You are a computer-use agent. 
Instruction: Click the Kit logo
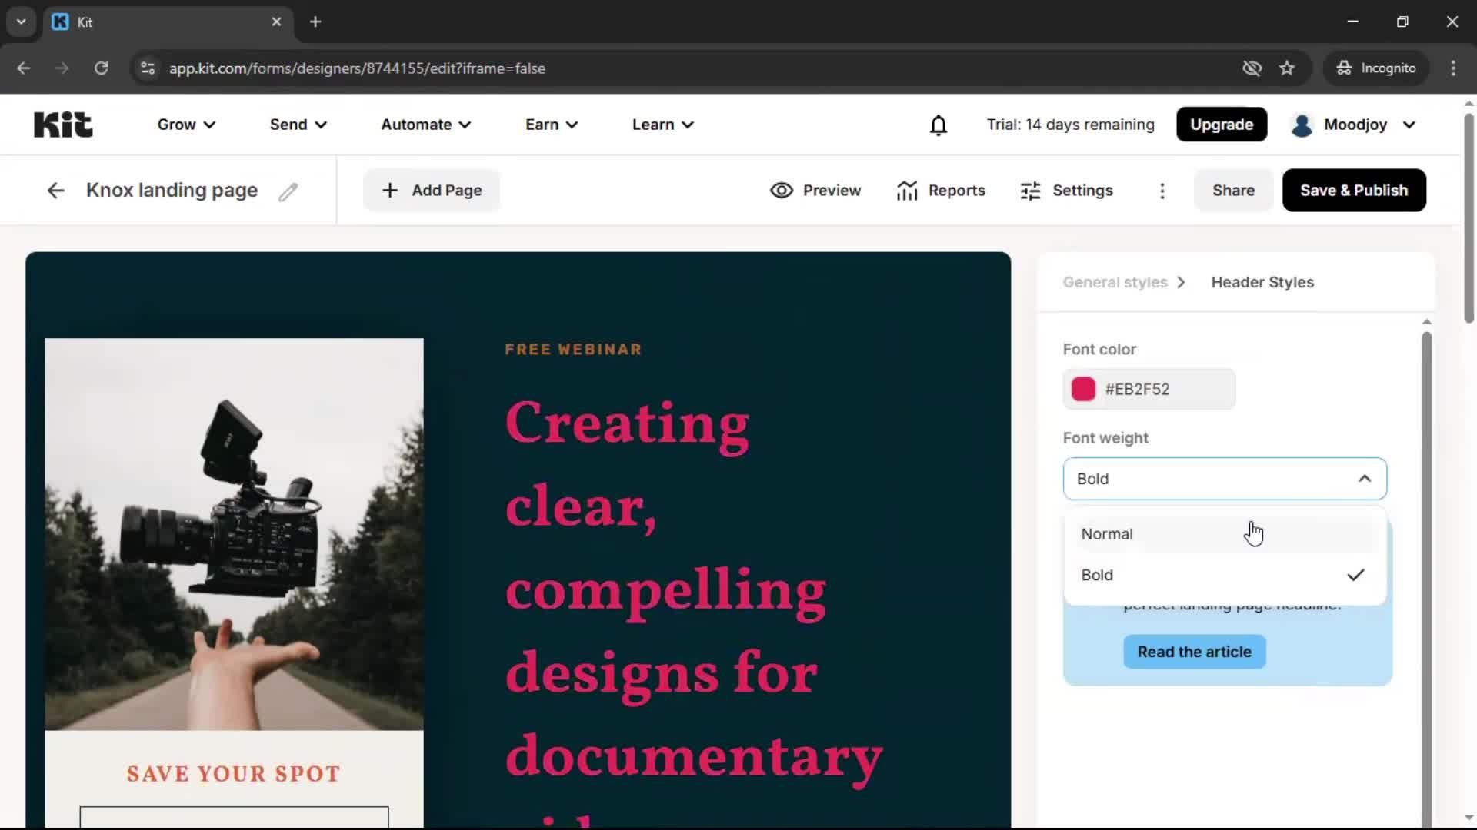click(x=63, y=124)
